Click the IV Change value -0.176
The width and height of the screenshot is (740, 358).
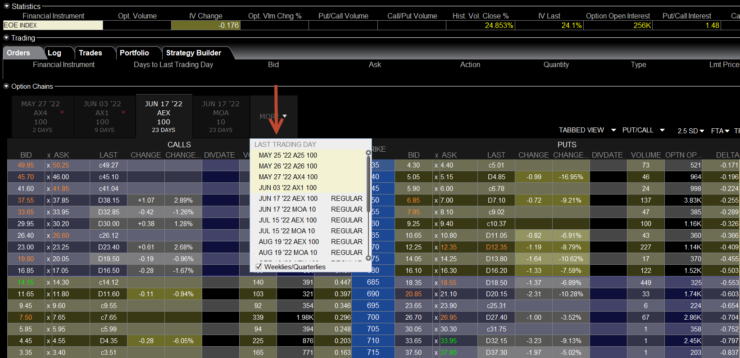(206, 25)
